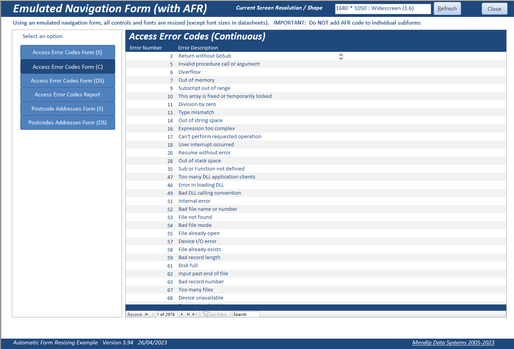Click 'Bad DLL calling convention' description
This screenshot has width=514, height=349.
point(210,193)
